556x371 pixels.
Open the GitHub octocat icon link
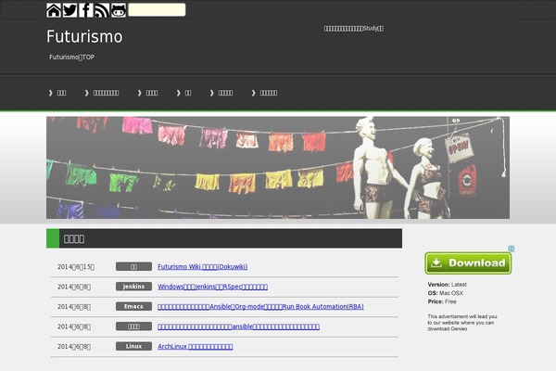pos(119,10)
